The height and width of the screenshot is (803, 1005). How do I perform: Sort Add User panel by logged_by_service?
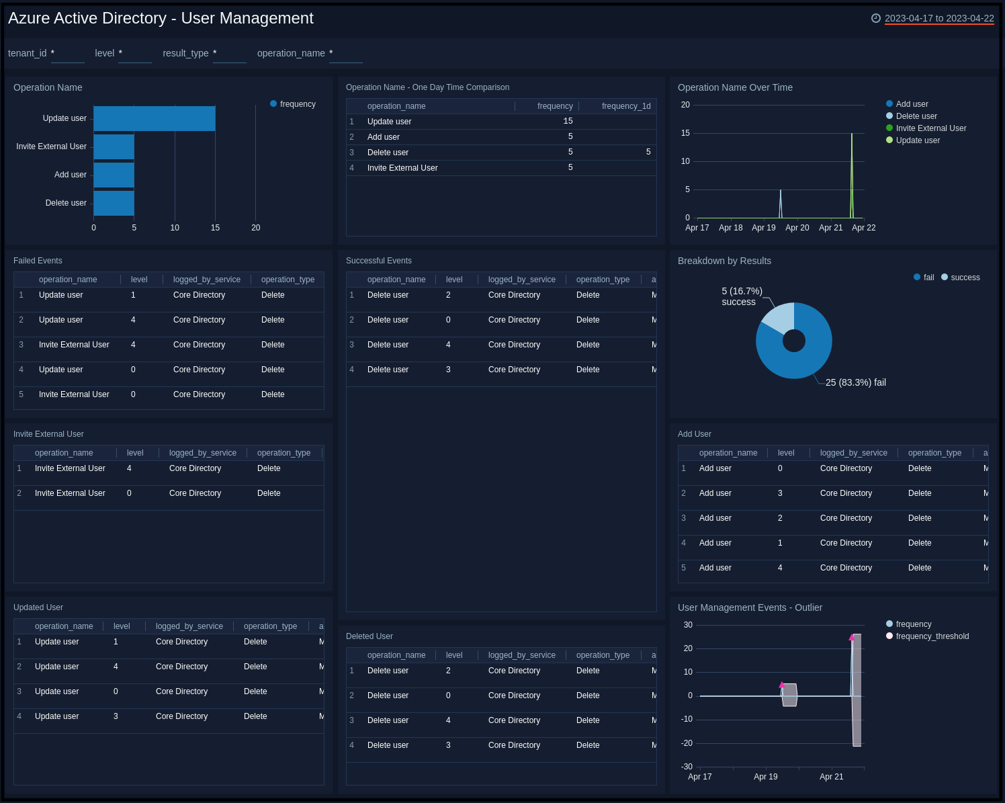(x=854, y=453)
